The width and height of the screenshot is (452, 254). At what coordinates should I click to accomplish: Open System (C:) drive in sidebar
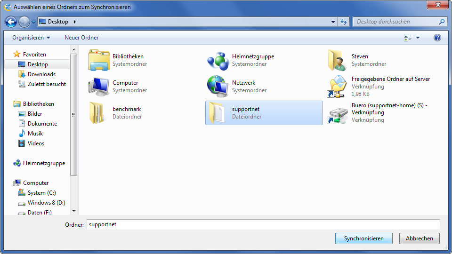pos(42,193)
